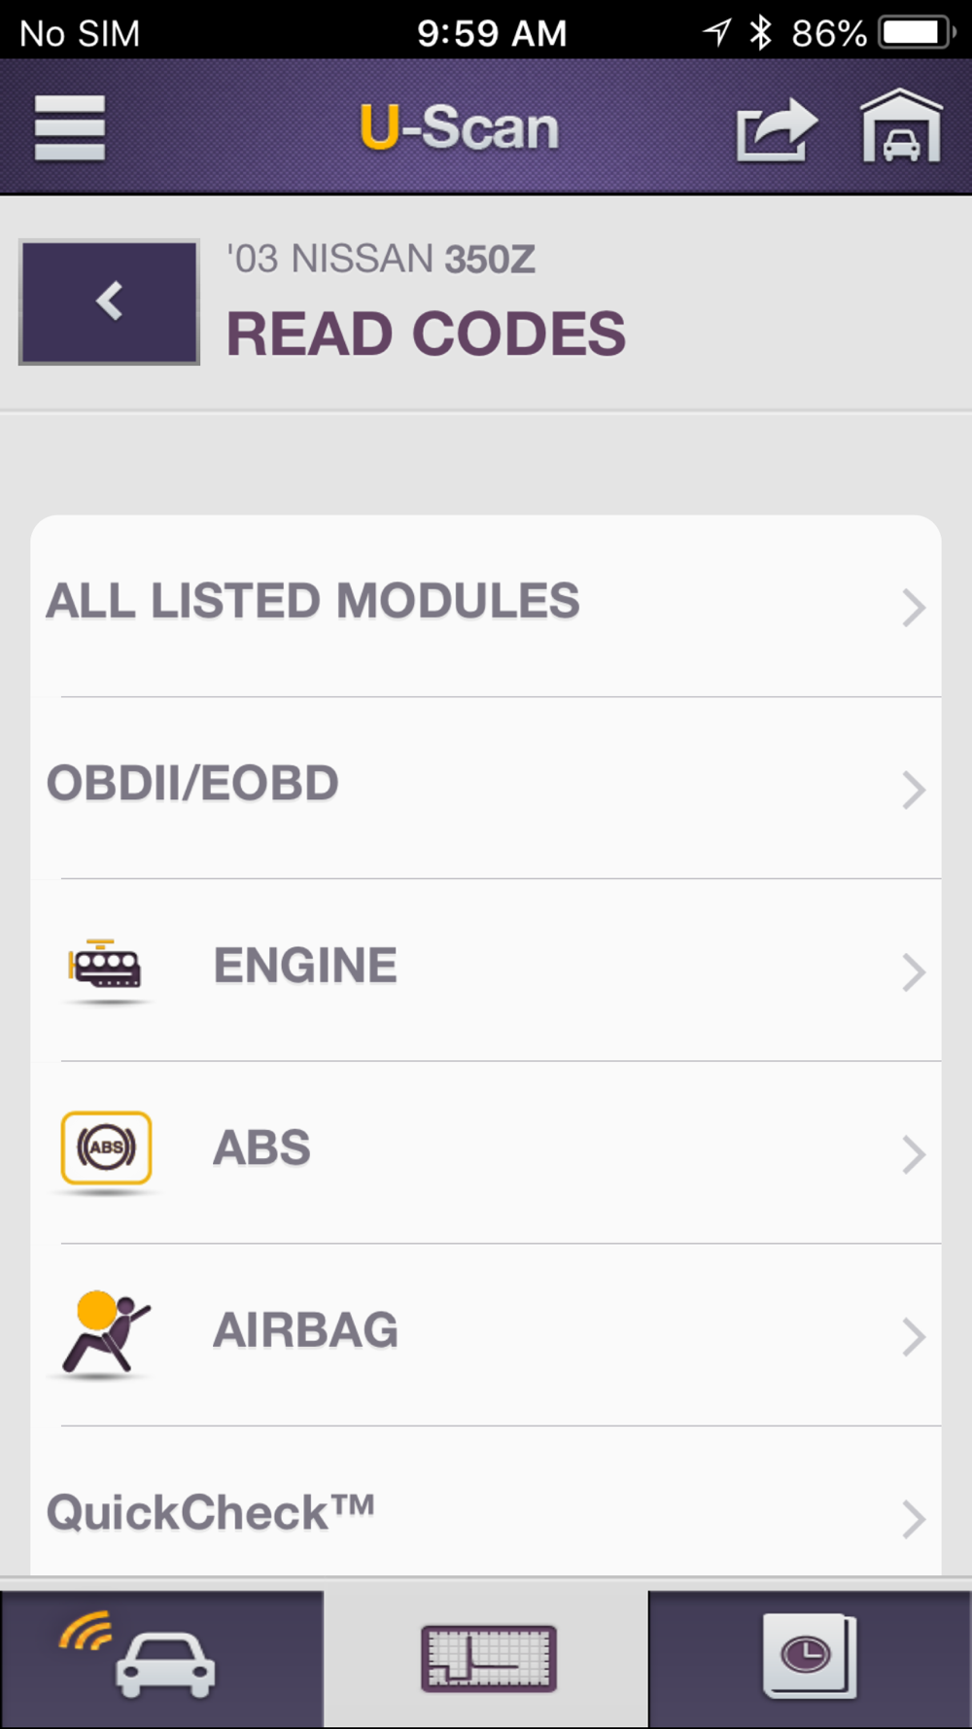Switch to connected vehicle tab
Viewport: 972px width, 1729px height.
pyautogui.click(x=161, y=1659)
